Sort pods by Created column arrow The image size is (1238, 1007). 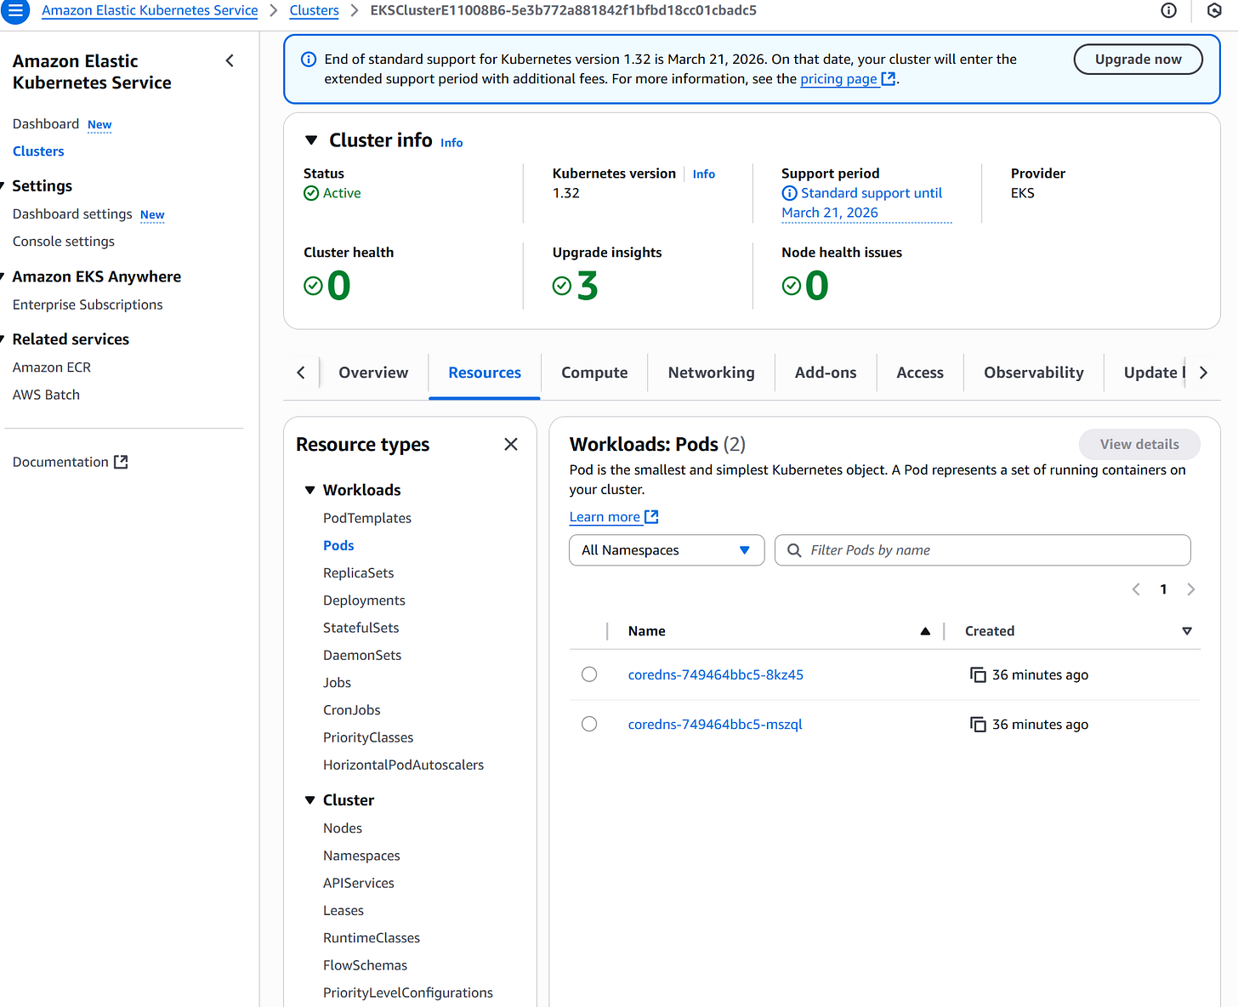pos(1187,631)
